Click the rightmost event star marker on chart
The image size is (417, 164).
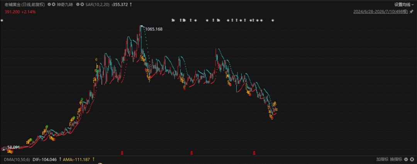(x=272, y=20)
